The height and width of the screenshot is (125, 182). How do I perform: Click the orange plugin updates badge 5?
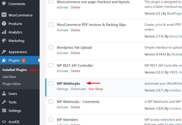[x=23, y=60]
